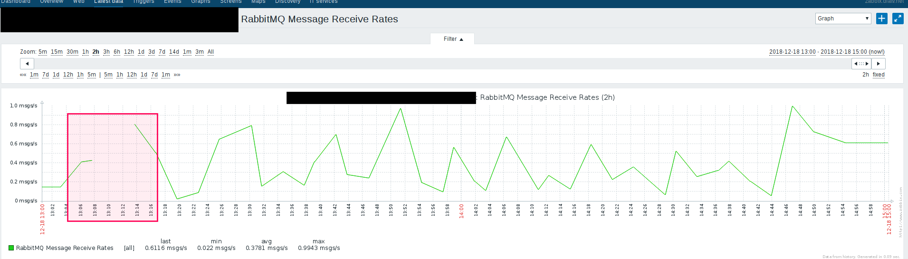Click legend label RabbitMQ Message Receive Rates
Image resolution: width=908 pixels, height=259 pixels.
(65, 248)
